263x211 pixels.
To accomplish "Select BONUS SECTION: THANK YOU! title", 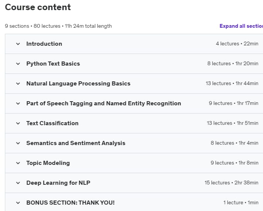I will pyautogui.click(x=71, y=203).
